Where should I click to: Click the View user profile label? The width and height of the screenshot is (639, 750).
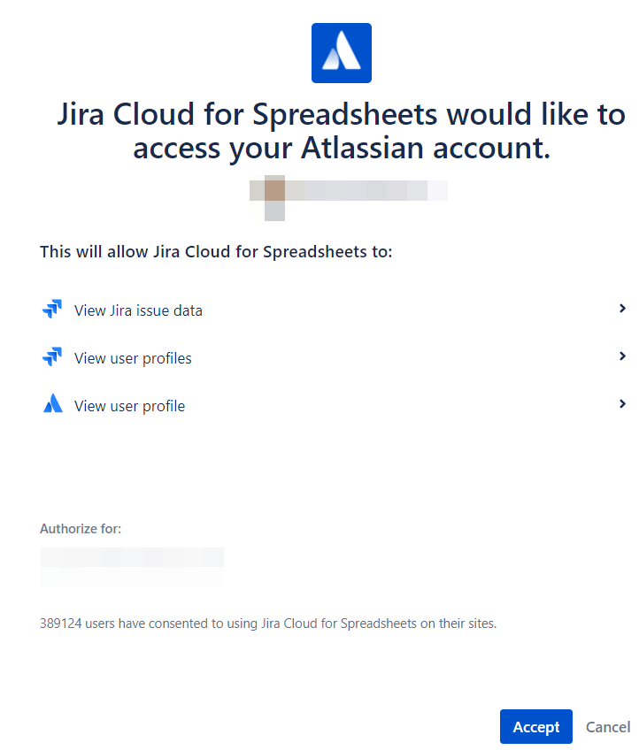129,406
